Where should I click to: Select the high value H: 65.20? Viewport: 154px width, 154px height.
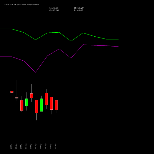click(x=79, y=8)
